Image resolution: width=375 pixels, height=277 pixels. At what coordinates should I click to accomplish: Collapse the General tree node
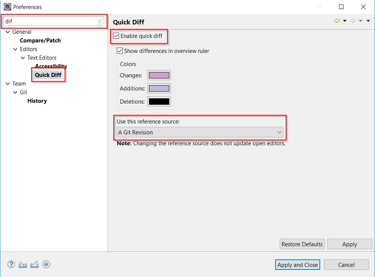pyautogui.click(x=8, y=32)
